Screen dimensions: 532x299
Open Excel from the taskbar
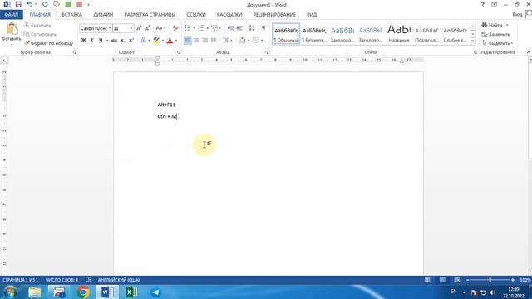click(x=131, y=292)
